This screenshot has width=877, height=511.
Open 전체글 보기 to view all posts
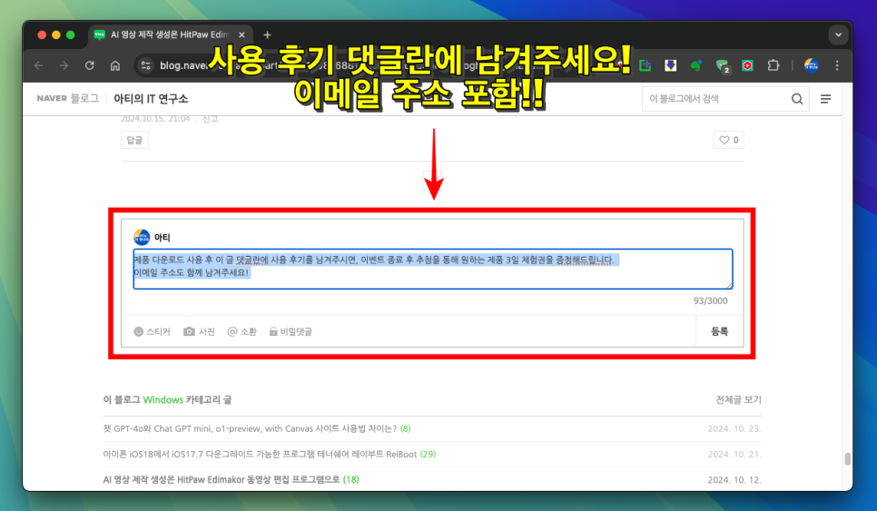(738, 399)
